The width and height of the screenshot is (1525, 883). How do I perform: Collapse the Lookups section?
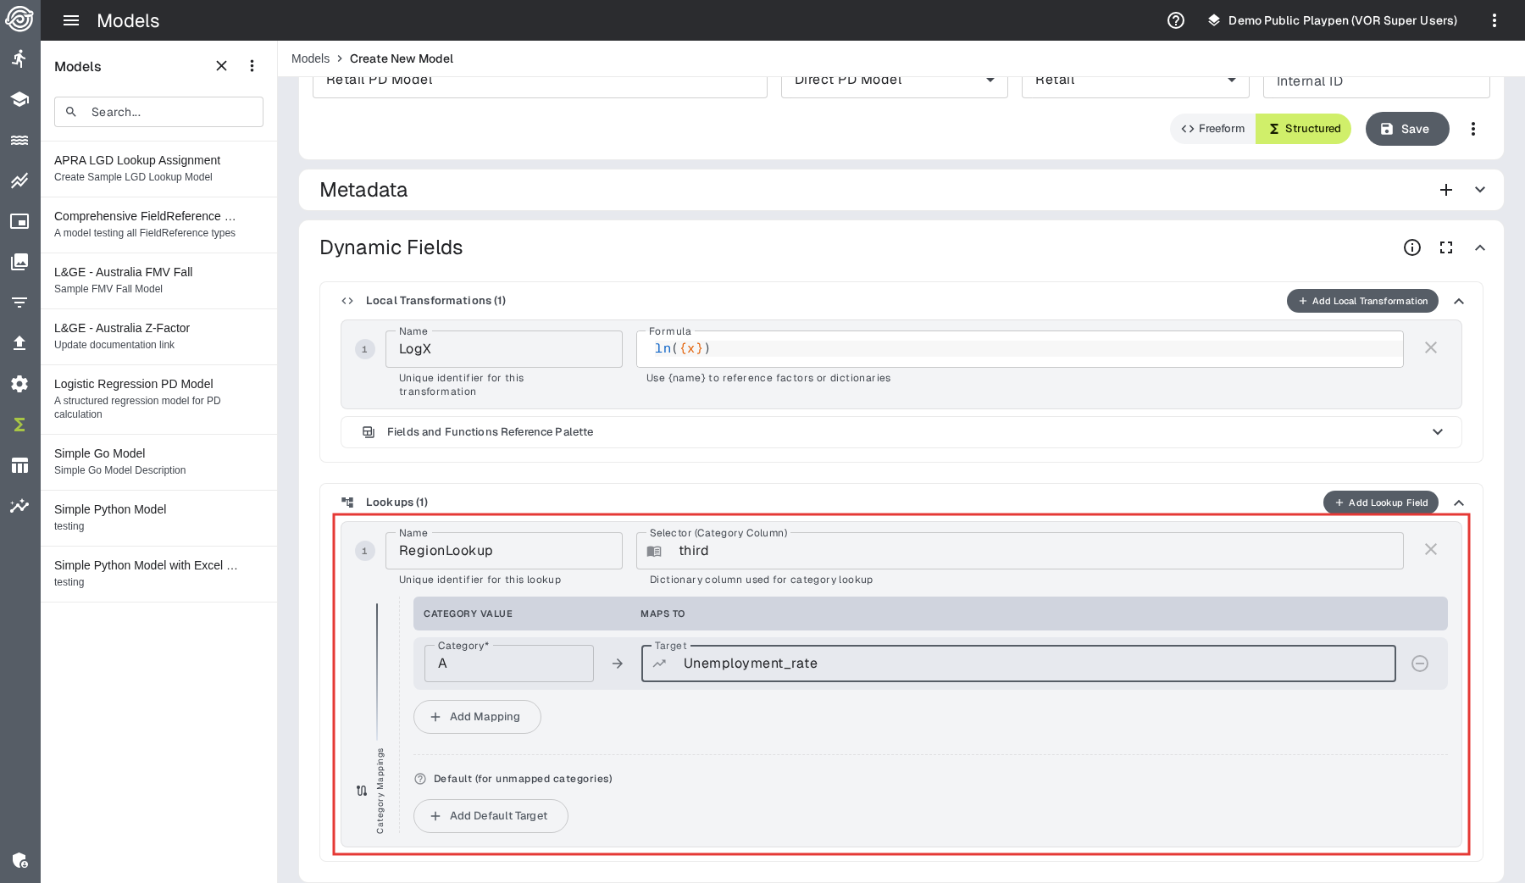1459,503
